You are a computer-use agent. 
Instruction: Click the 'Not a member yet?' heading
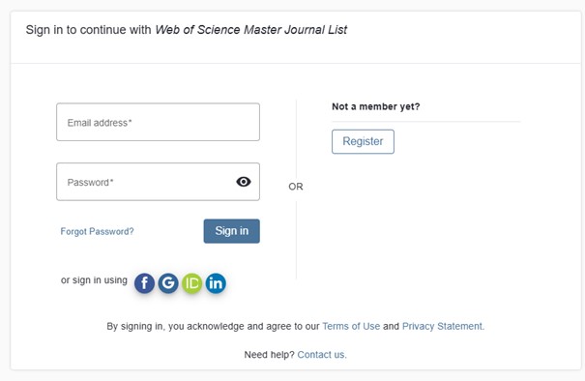click(376, 106)
